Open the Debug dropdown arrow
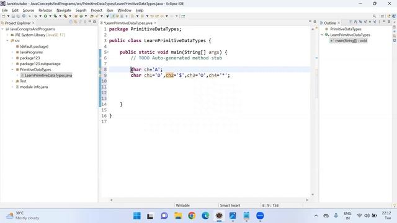Viewport: 397px width, 223px height. tap(40, 16)
